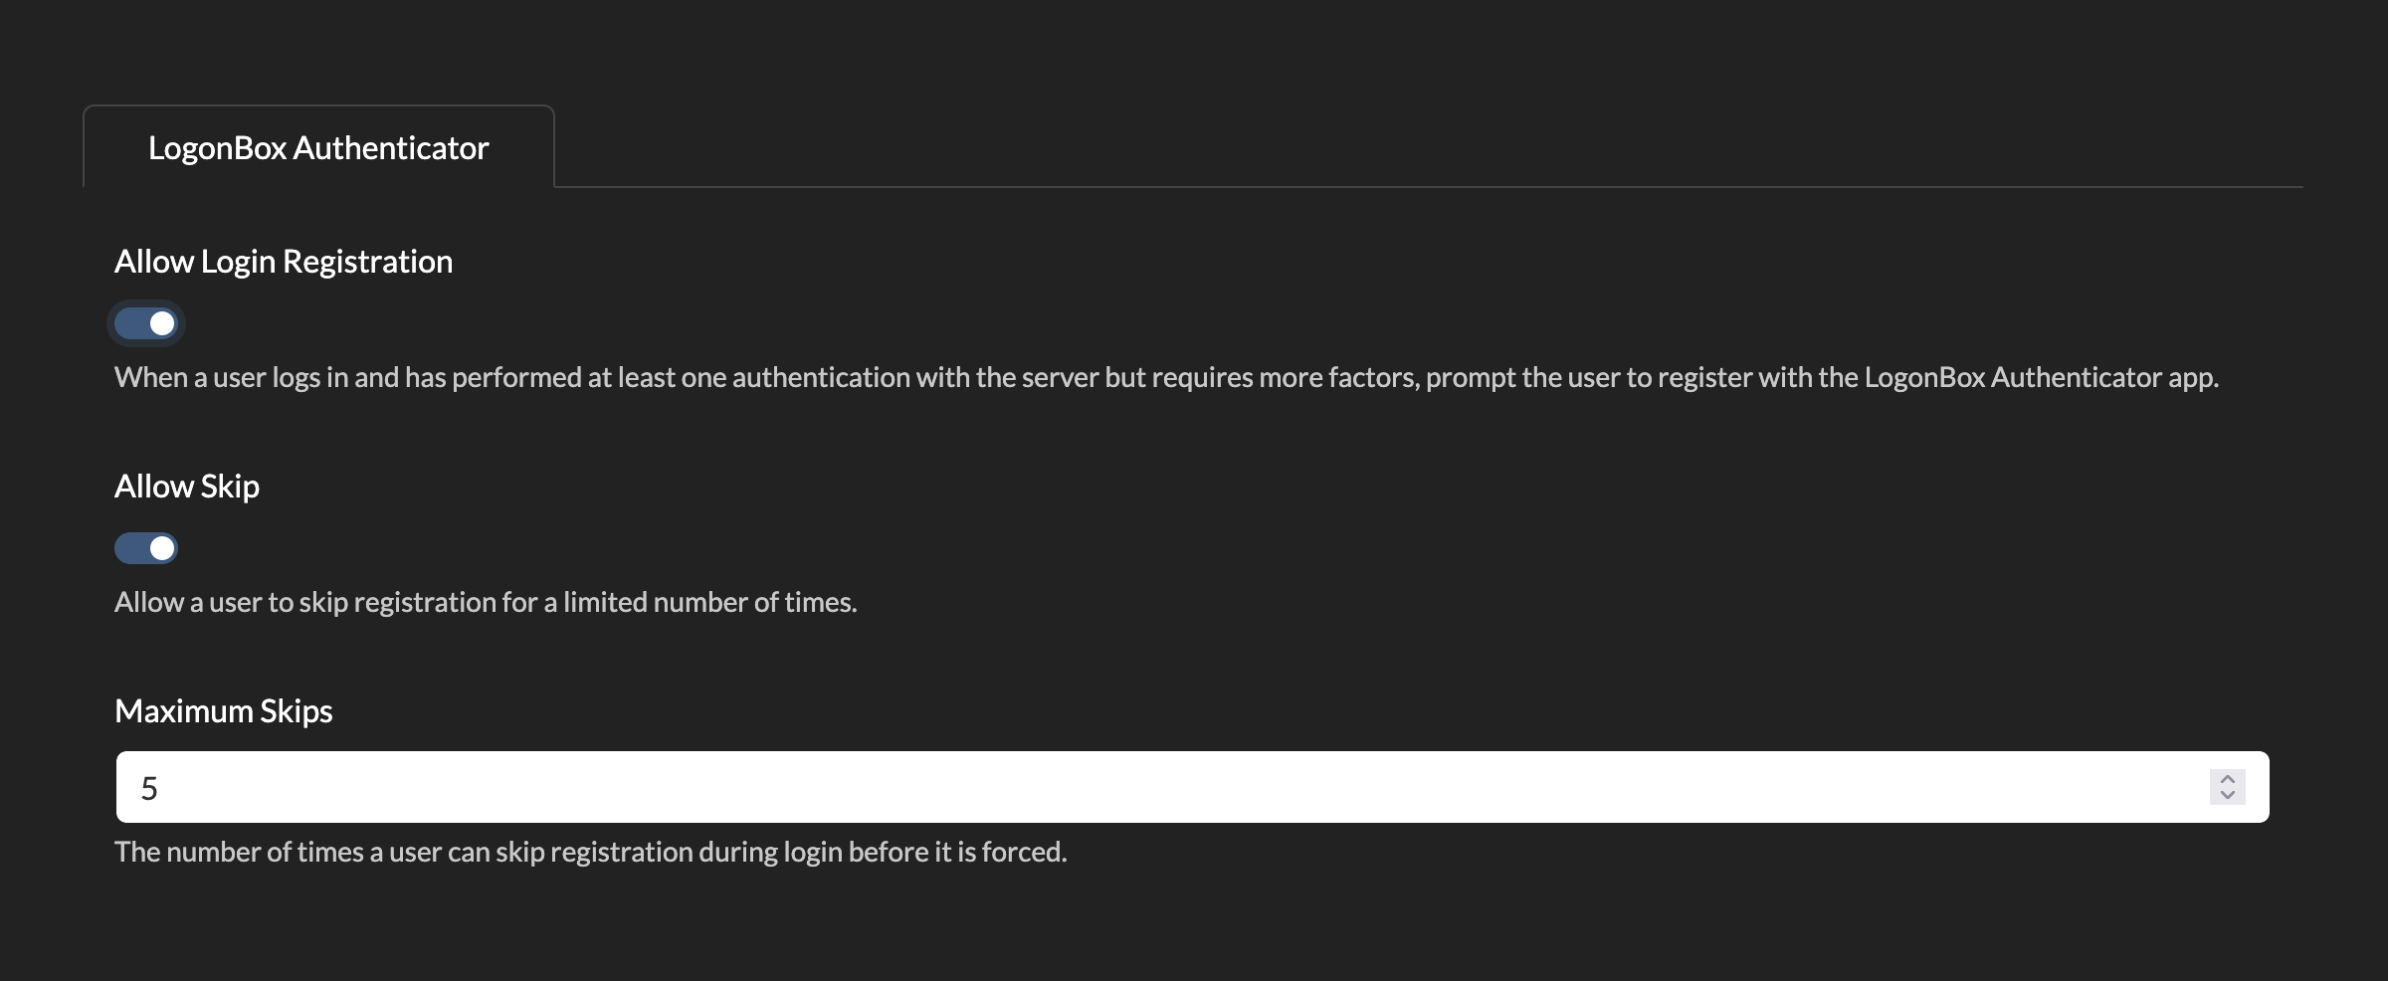Click the Allow Skip heading label
Screen dimensions: 2388x981
pos(187,487)
